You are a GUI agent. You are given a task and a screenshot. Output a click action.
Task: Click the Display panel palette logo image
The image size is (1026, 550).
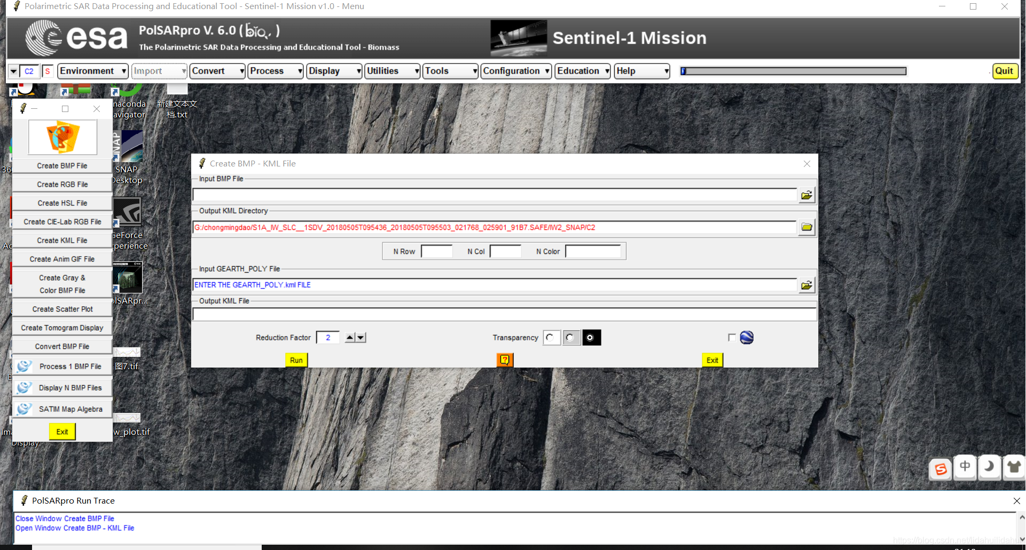[62, 137]
